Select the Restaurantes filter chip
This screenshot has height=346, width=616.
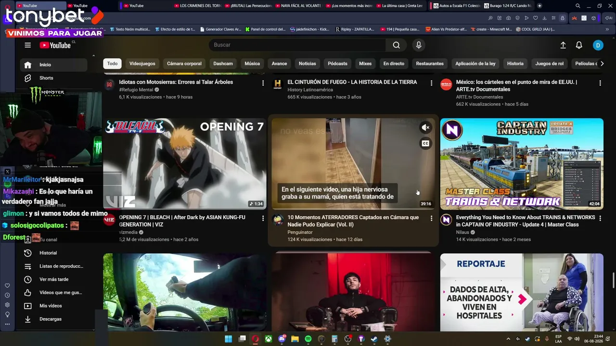tap(430, 63)
